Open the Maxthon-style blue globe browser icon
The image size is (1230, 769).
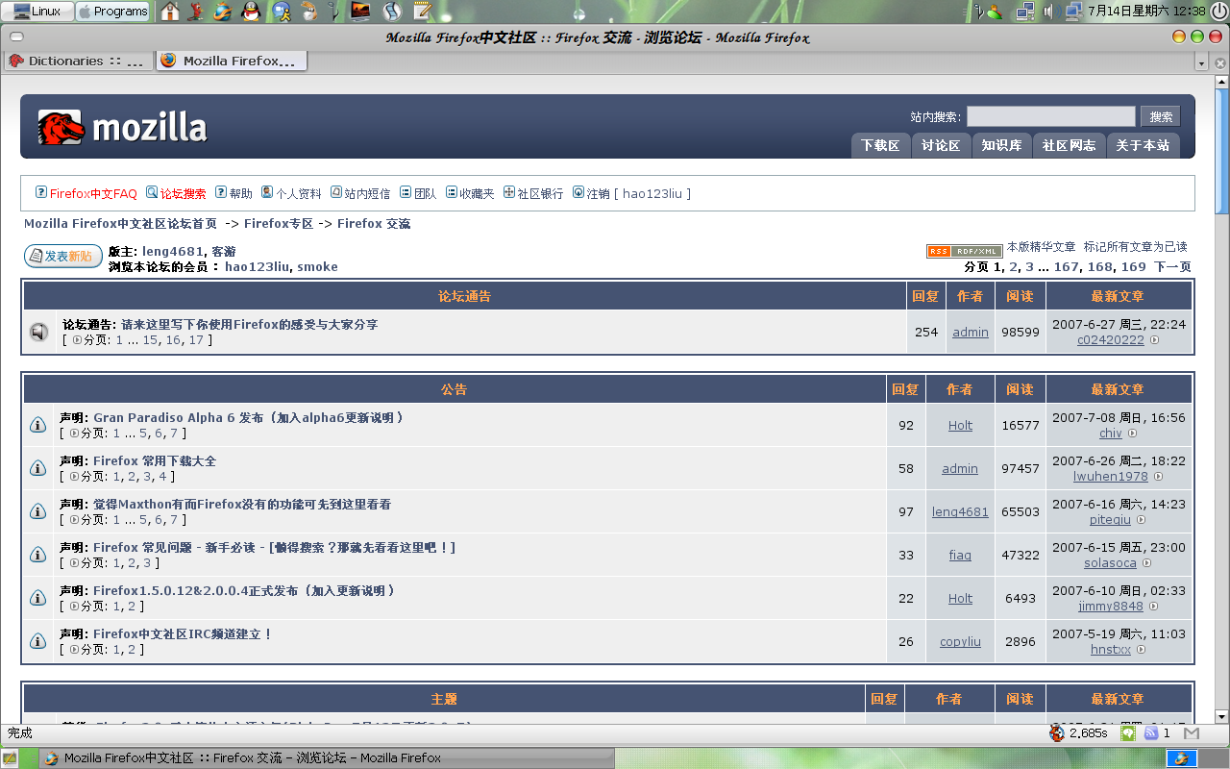point(223,12)
